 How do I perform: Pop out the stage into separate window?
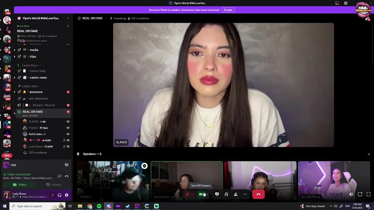click(x=360, y=194)
